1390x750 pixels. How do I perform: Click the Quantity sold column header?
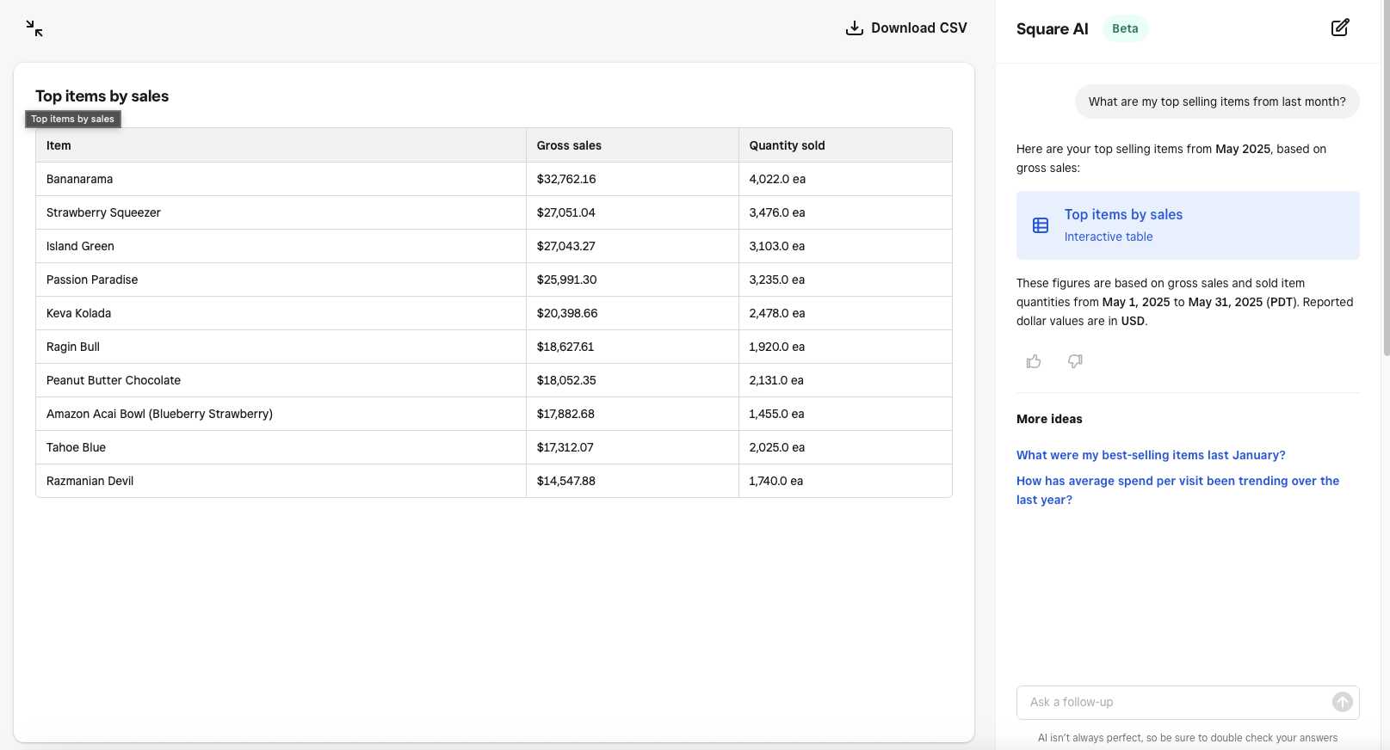787,145
